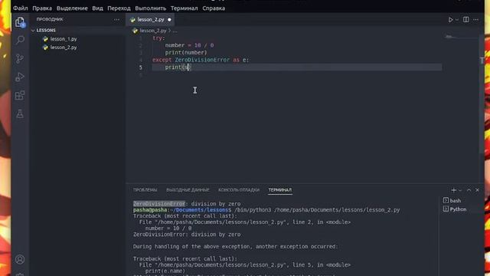Open Explorer panel ellipsis menu

[x=116, y=19]
